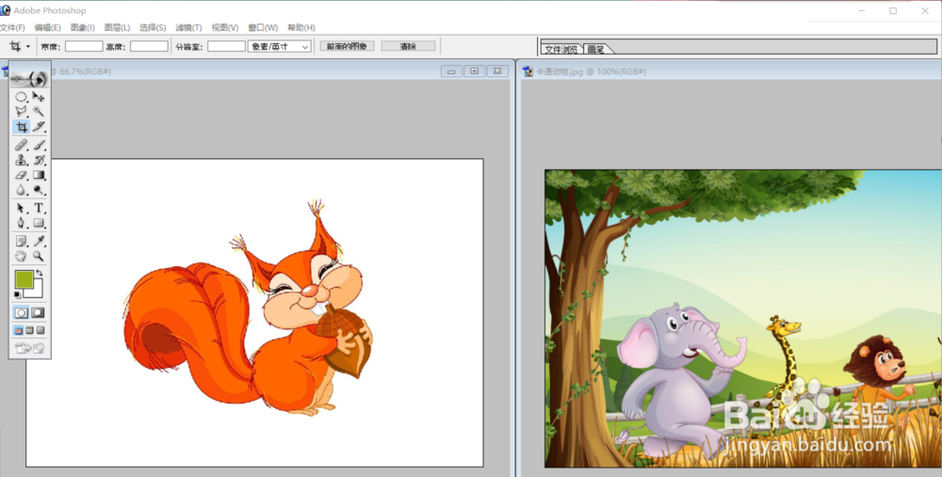The height and width of the screenshot is (477, 942).
Task: Choose Full Screen with menu bar mode
Action: pyautogui.click(x=29, y=330)
